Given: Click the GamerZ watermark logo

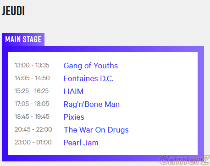Looking at the screenshot, I should (184, 160).
